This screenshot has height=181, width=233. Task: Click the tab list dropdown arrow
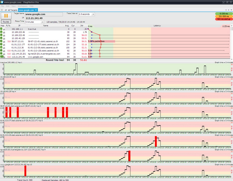pyautogui.click(x=231, y=10)
